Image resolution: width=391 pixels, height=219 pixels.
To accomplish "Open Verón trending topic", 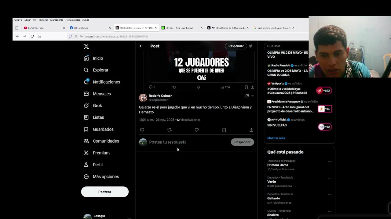I will tap(272, 182).
